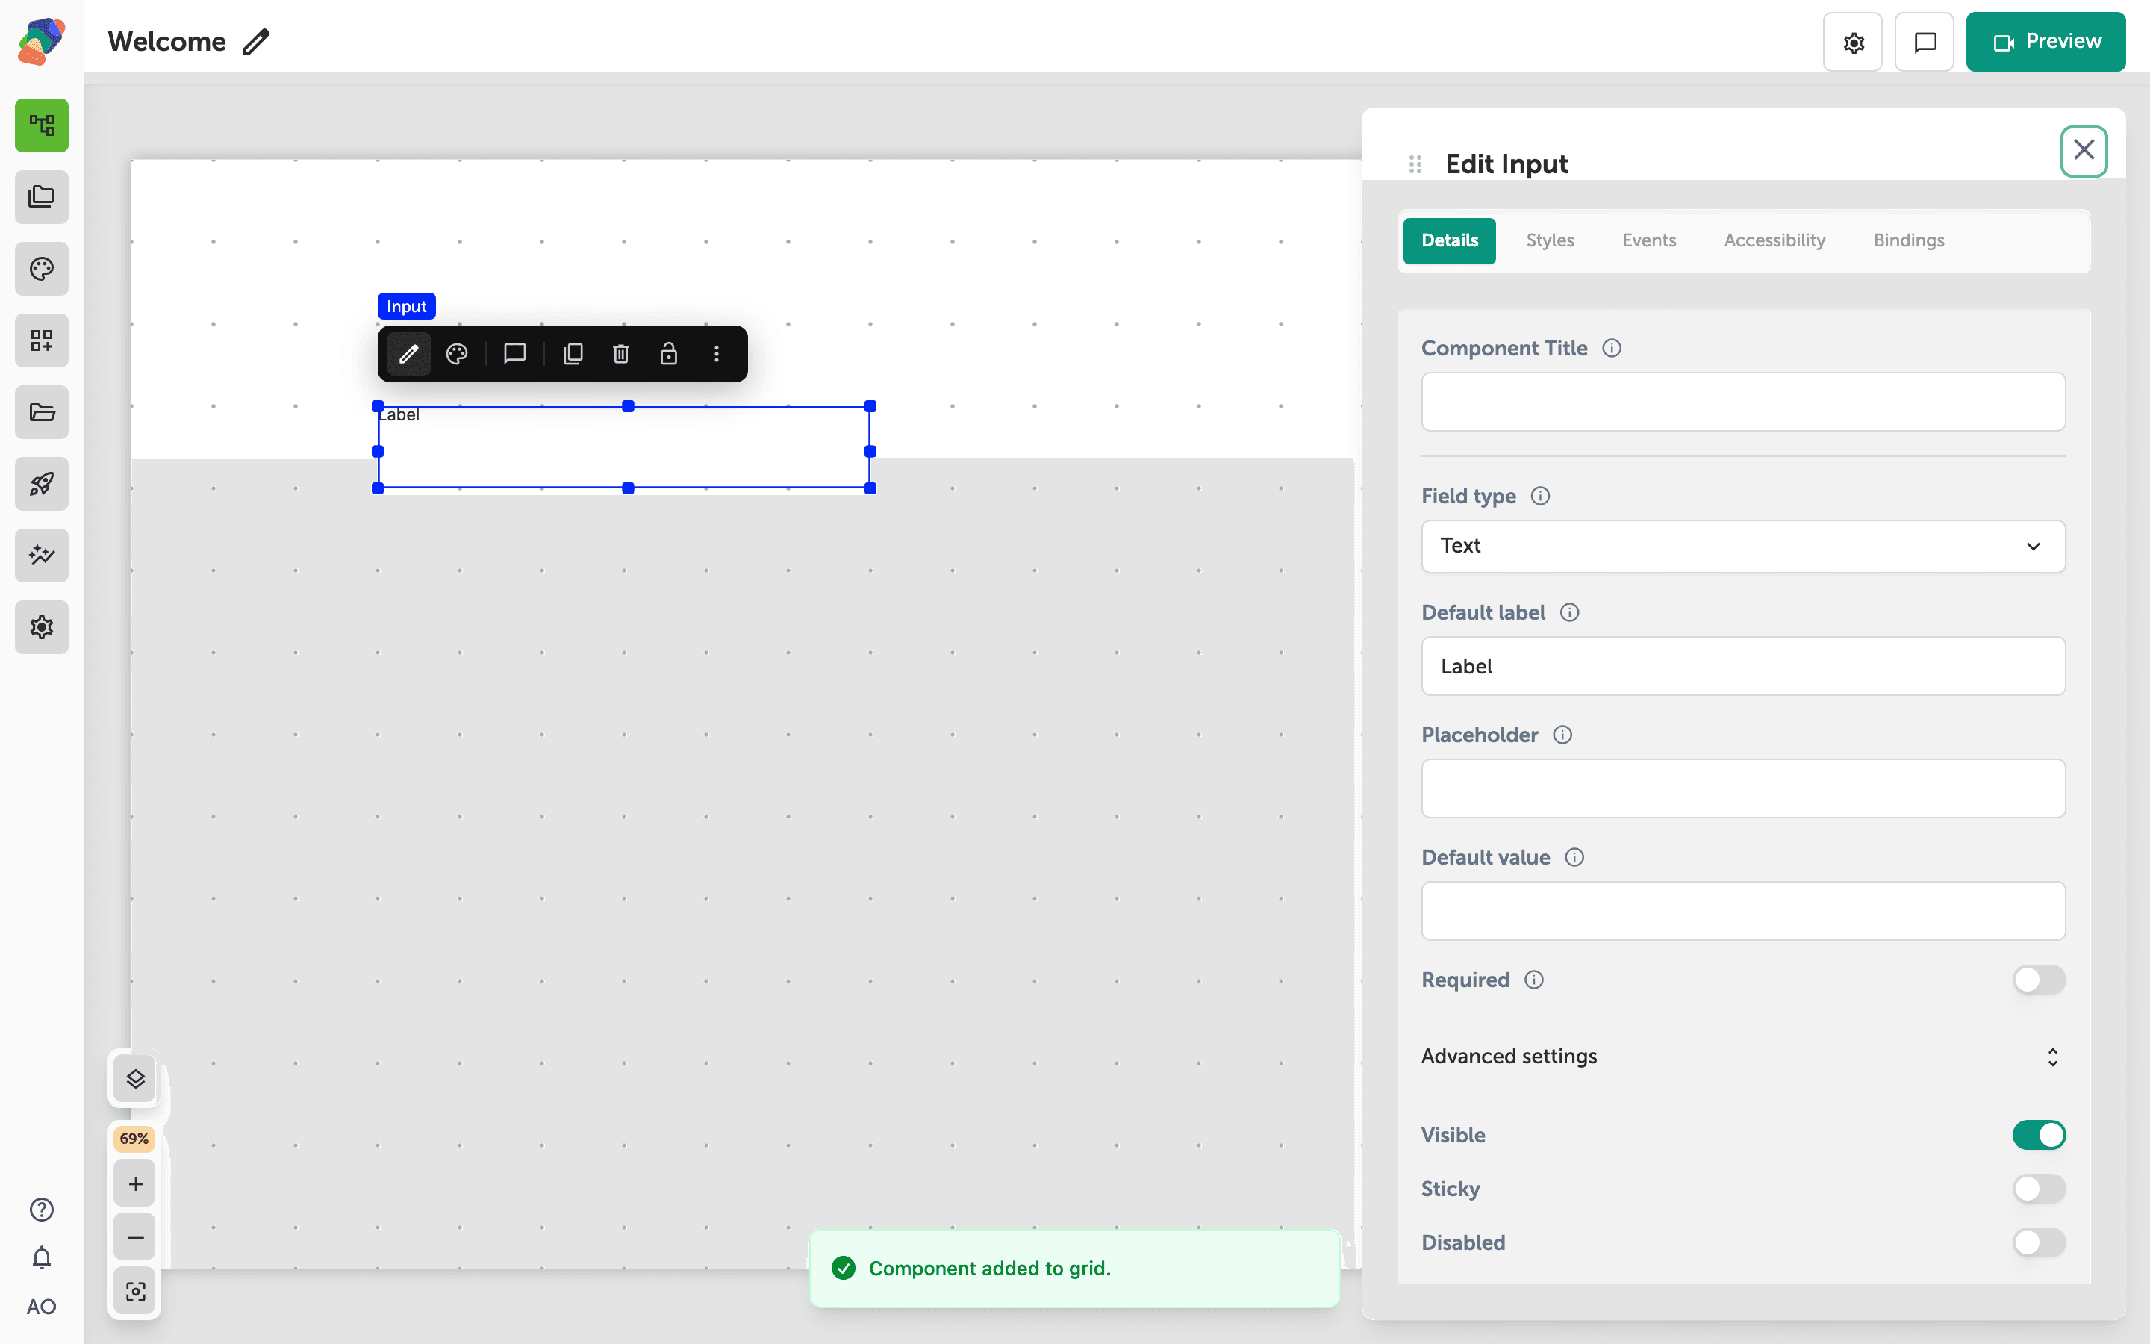Open the rocket deploy icon in sidebar
This screenshot has height=1344, width=2150.
(42, 484)
